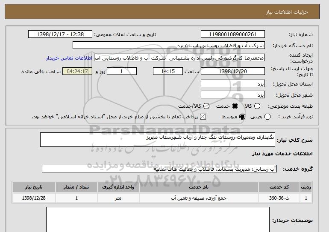This screenshot has width=329, height=232.
Task: Click the unit cell متر
Action: point(118,198)
